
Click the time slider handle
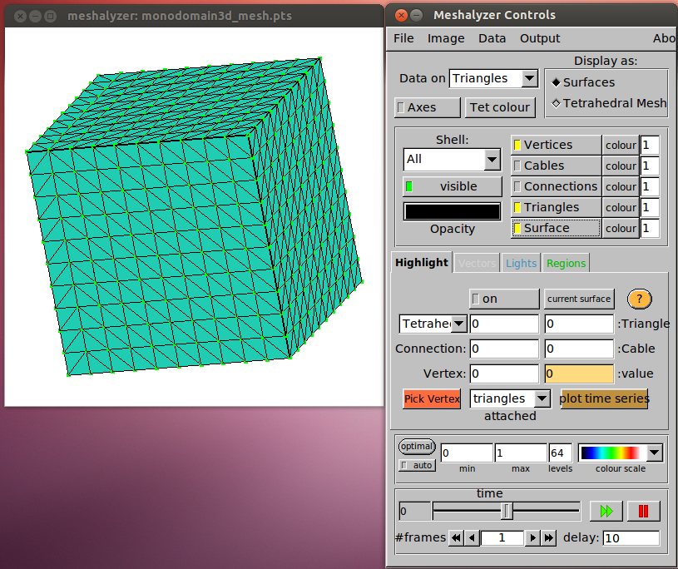coord(507,510)
